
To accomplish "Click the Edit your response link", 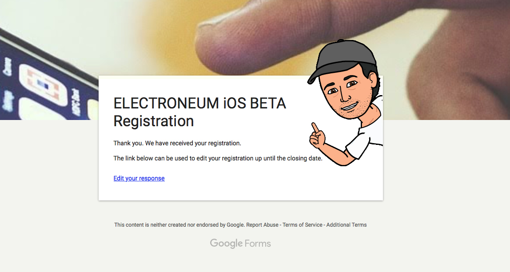I will tap(139, 178).
